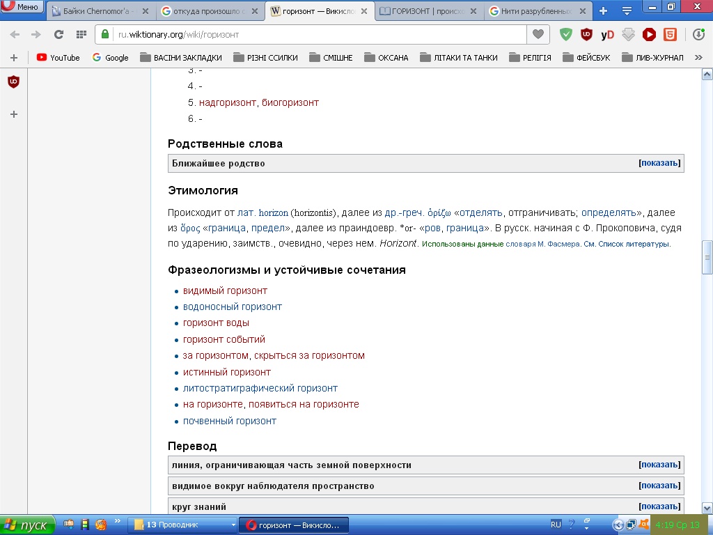713x535 pixels.
Task: Add page to bookmarks with heart icon
Action: pyautogui.click(x=538, y=34)
